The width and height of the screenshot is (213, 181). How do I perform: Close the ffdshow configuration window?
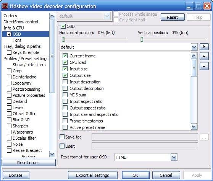(x=207, y=6)
